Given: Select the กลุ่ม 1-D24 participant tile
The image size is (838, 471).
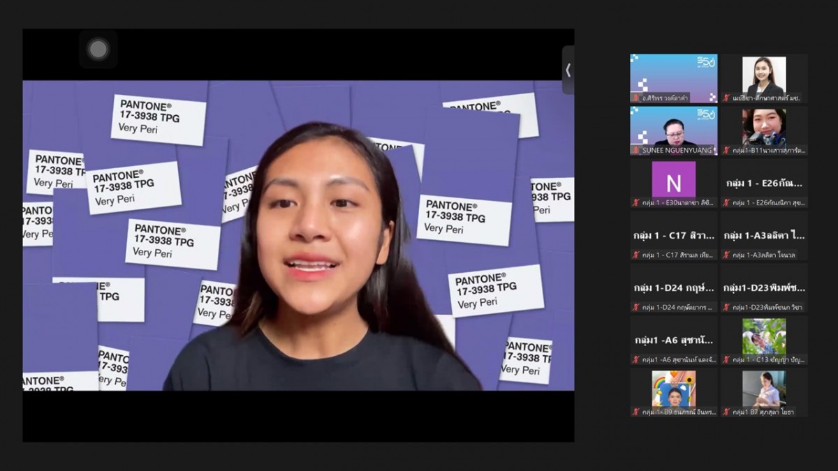Looking at the screenshot, I should point(674,287).
